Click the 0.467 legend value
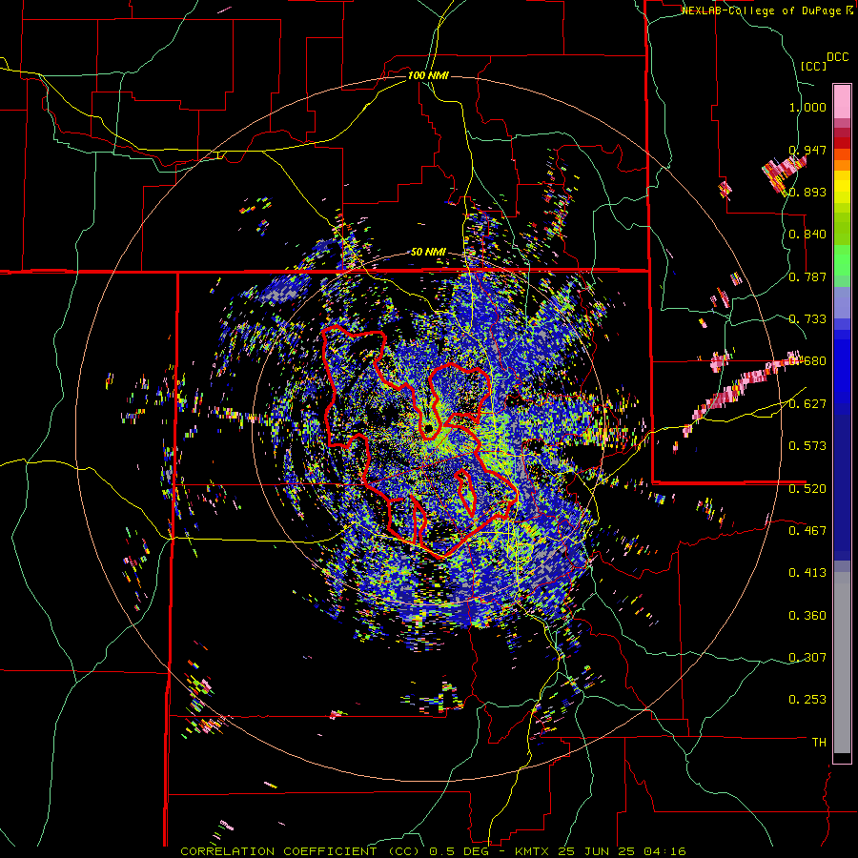 pos(807,531)
